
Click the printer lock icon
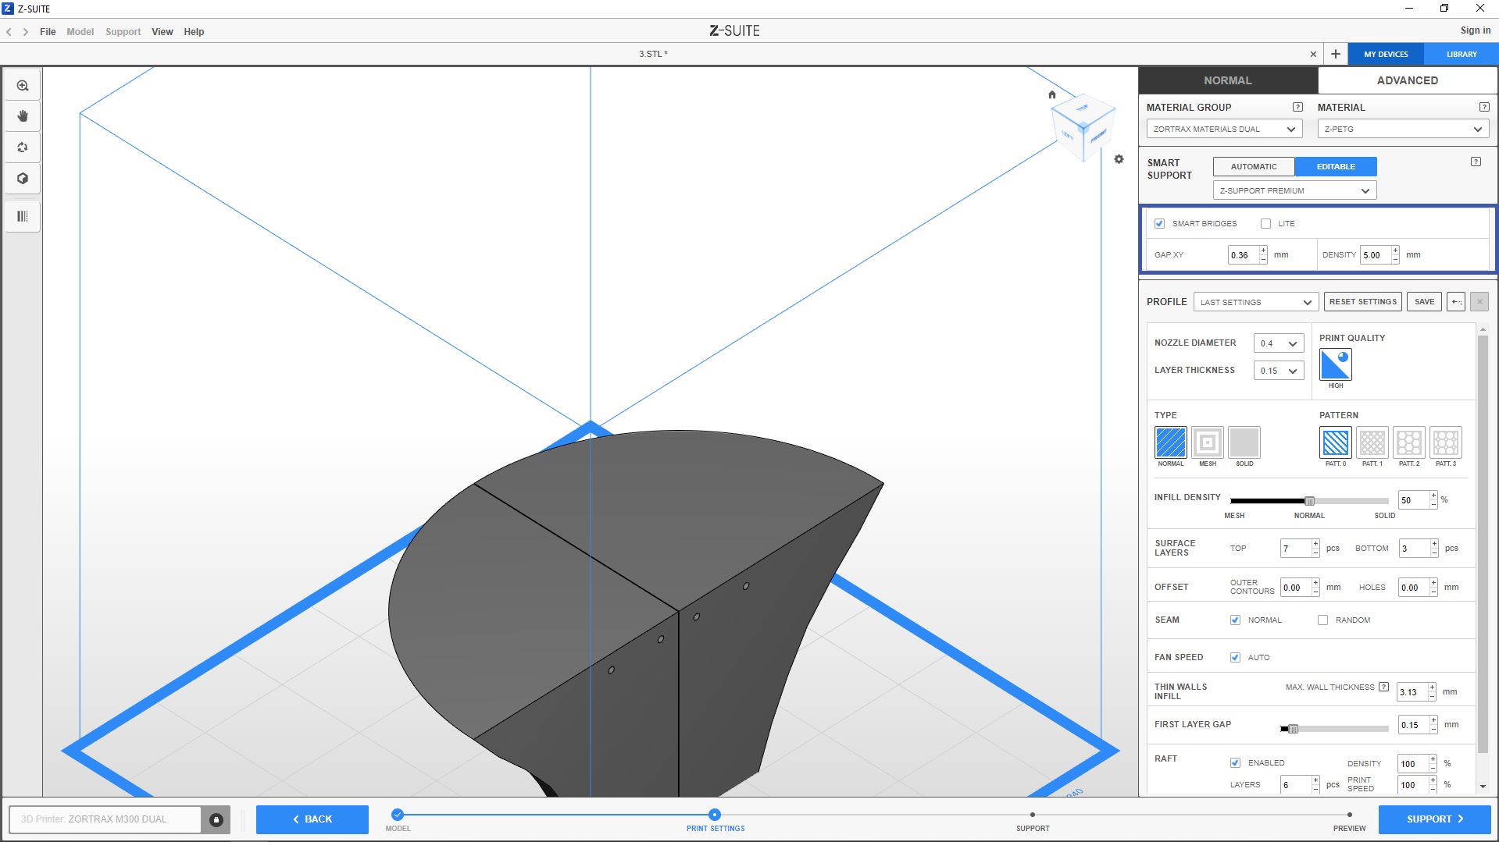pos(216,819)
